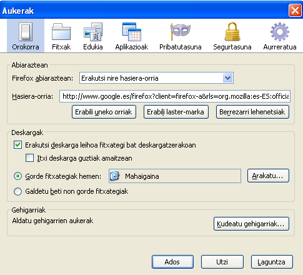Click Erabili uneko orriak button

pos(104,112)
